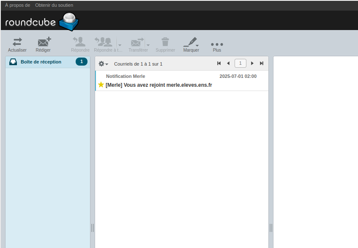The height and width of the screenshot is (248, 358).
Task: Click the Supprimer trash icon
Action: [165, 42]
